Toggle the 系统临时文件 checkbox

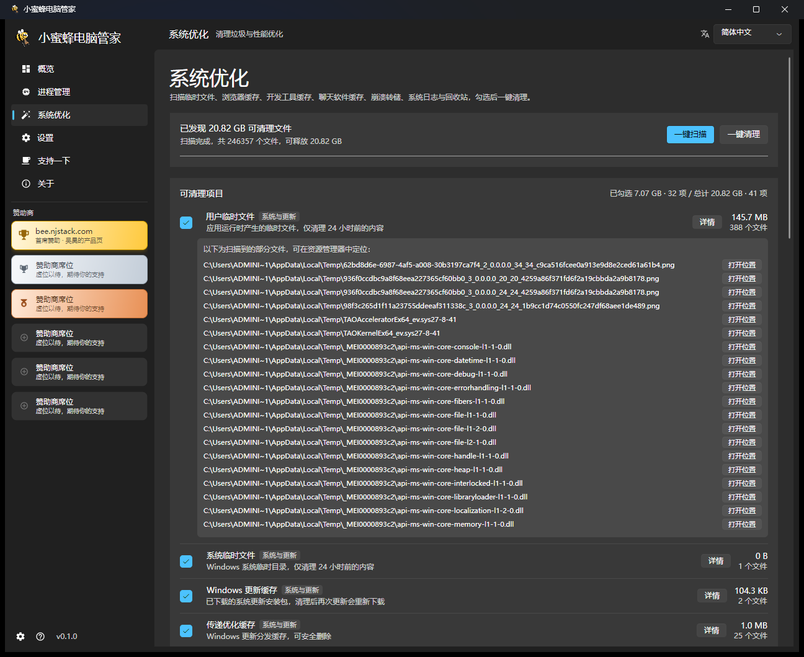pos(186,561)
